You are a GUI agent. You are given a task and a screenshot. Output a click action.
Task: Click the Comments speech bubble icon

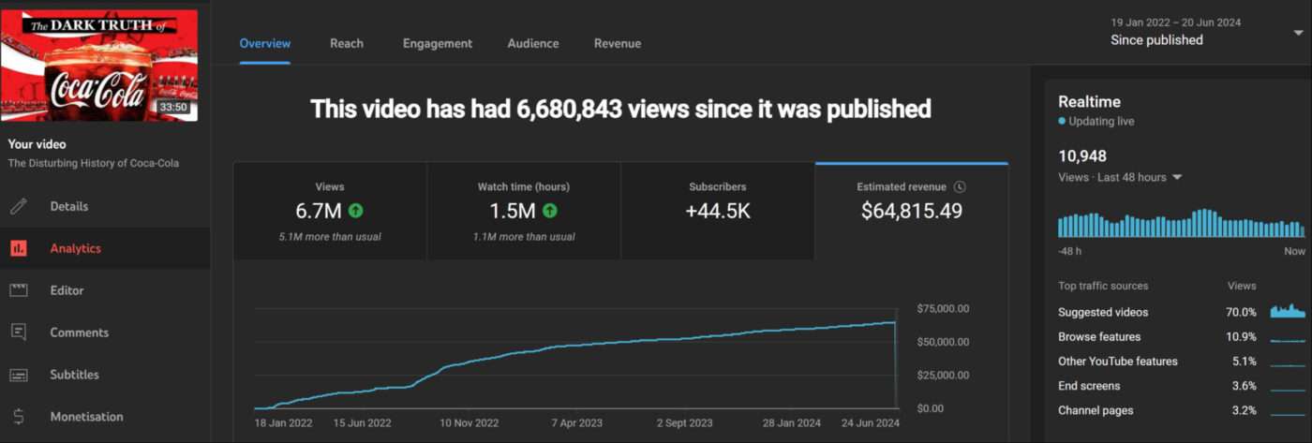point(19,332)
